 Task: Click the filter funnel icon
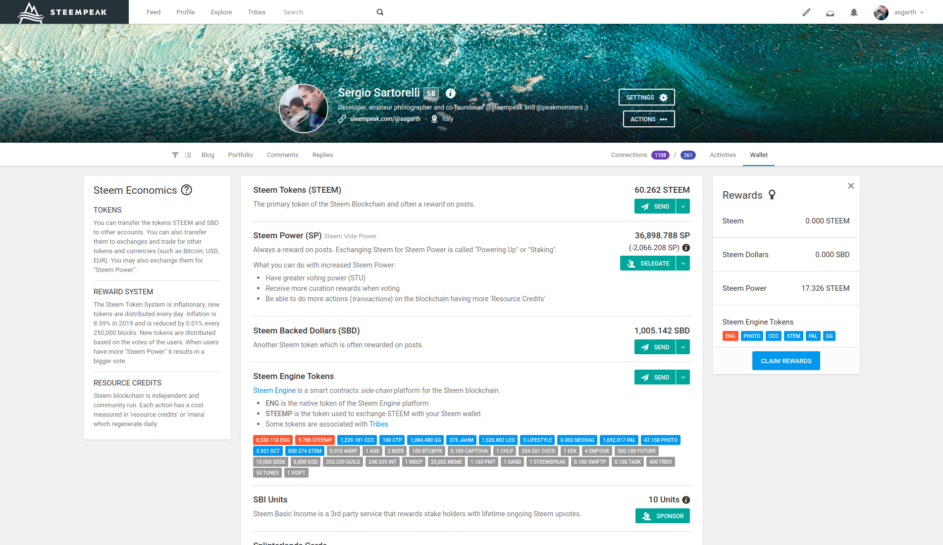(x=175, y=155)
